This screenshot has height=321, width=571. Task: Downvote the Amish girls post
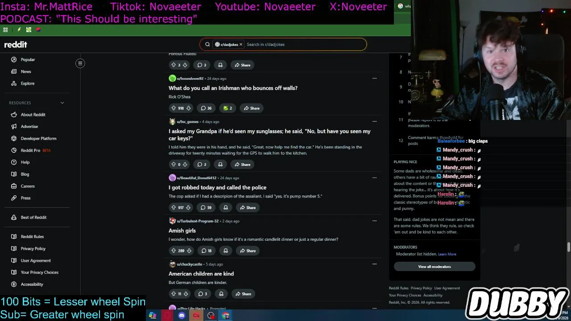tap(189, 251)
